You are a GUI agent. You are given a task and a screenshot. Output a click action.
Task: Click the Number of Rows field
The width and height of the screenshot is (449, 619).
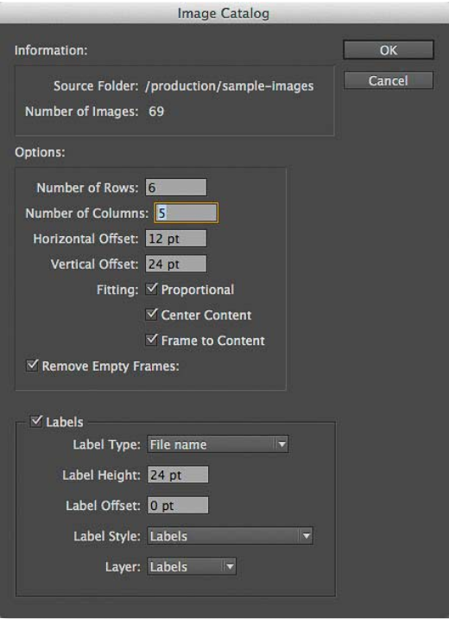[x=176, y=188]
